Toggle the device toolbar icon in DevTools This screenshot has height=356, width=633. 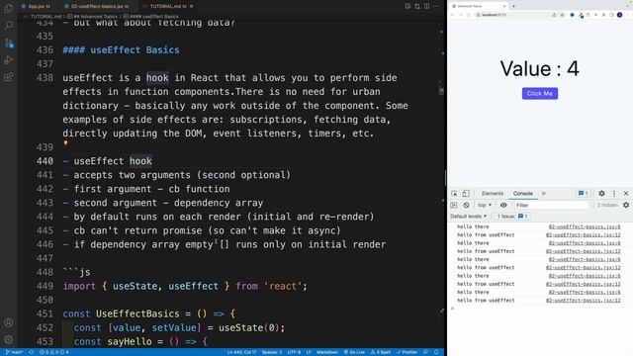click(466, 194)
